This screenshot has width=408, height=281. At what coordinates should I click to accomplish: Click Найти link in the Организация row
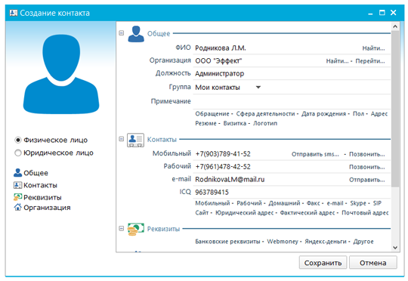(x=337, y=61)
